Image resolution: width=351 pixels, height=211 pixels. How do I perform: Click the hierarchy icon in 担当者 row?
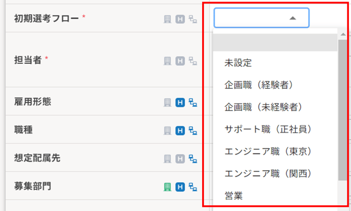(x=193, y=61)
